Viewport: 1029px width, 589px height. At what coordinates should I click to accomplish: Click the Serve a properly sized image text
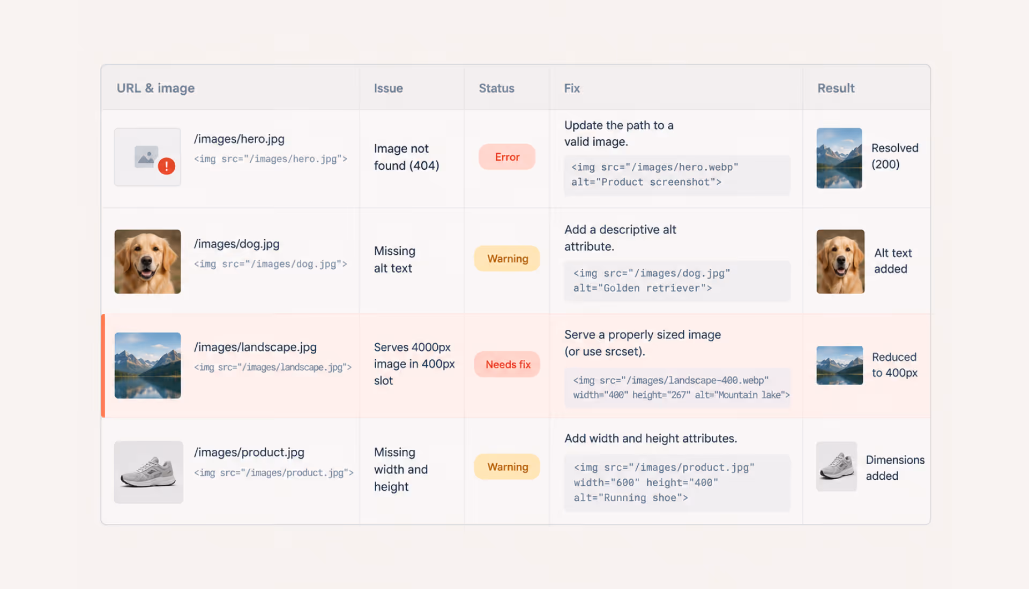[x=643, y=343]
